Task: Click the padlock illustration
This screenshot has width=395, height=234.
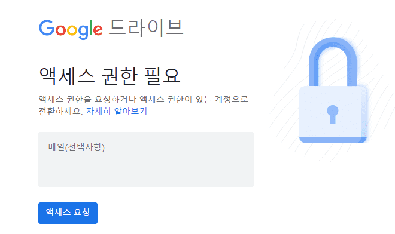Action: coord(333,91)
